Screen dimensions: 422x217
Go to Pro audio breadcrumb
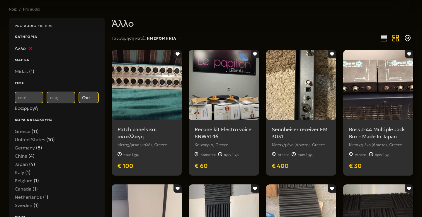click(x=31, y=9)
